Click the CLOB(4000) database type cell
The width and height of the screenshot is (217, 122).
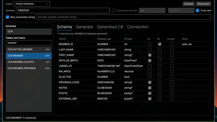coord(105,88)
